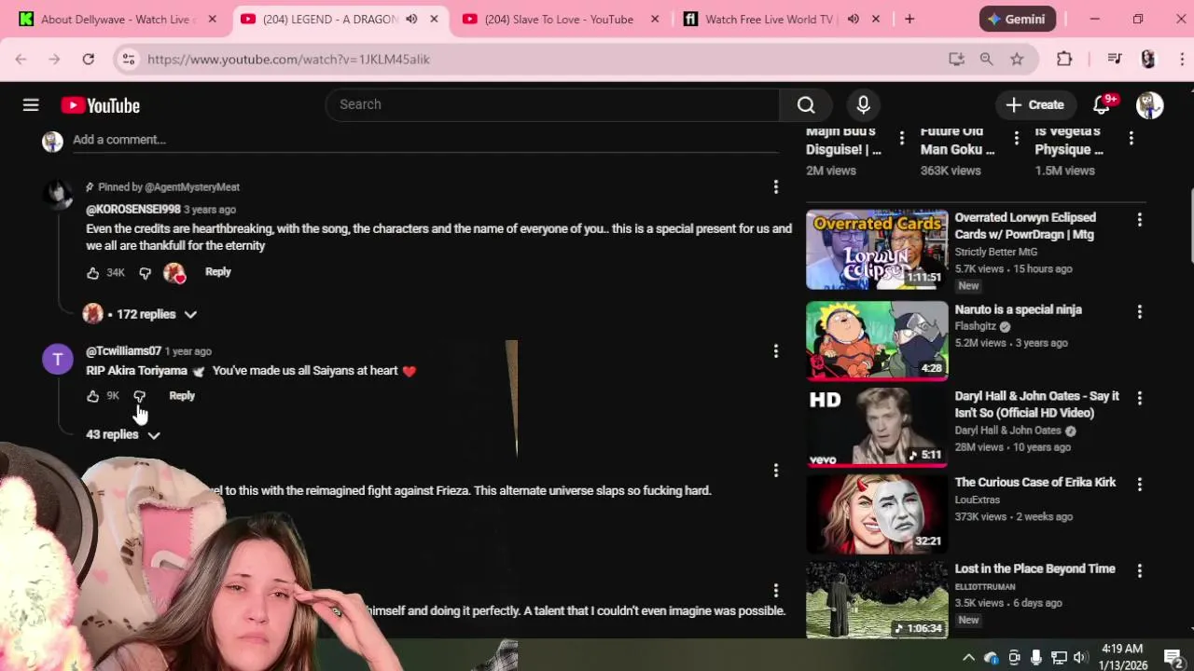Click Create button
Image resolution: width=1194 pixels, height=671 pixels.
pos(1034,105)
